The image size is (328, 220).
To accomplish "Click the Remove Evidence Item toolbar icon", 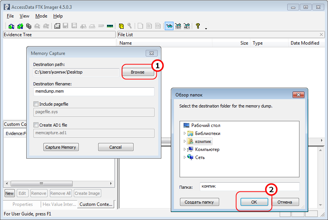I will pos(37,26).
